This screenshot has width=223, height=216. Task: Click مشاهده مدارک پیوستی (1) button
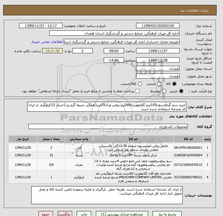tap(122, 214)
